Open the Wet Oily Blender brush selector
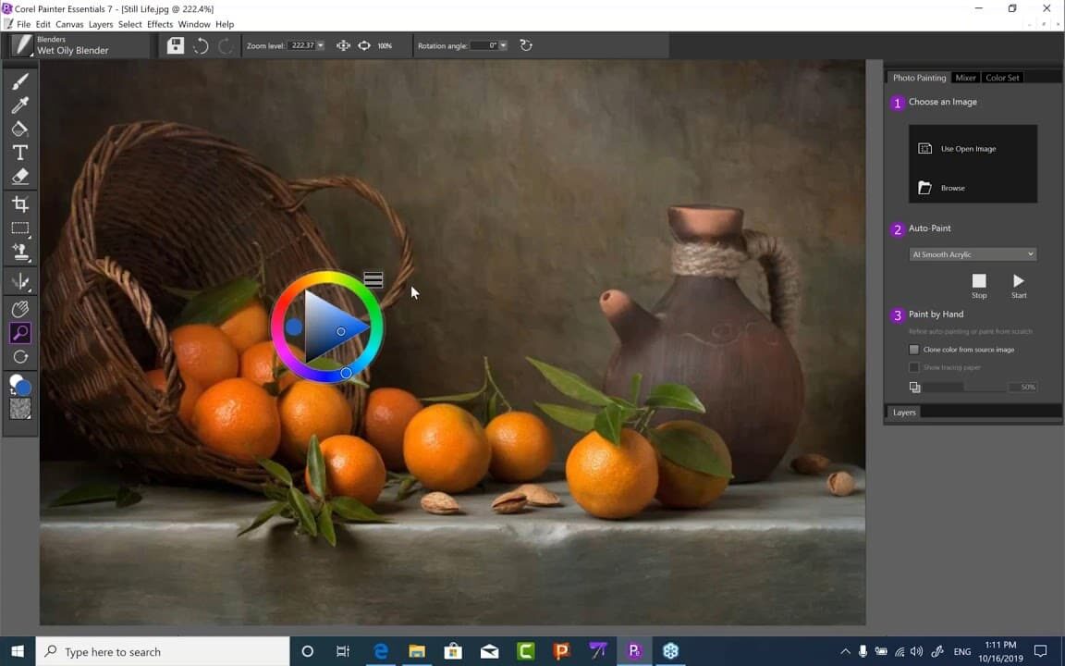 80,45
